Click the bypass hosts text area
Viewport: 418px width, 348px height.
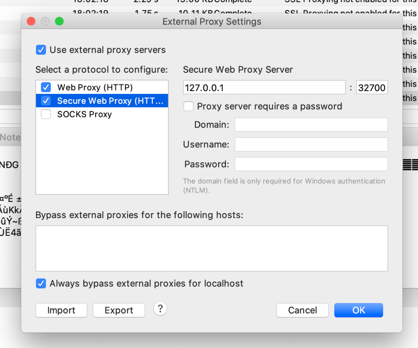pyautogui.click(x=211, y=248)
